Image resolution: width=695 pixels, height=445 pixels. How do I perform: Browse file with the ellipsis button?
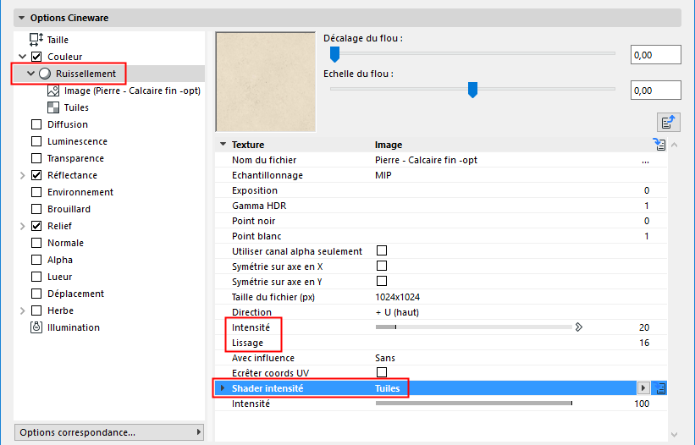pos(645,160)
